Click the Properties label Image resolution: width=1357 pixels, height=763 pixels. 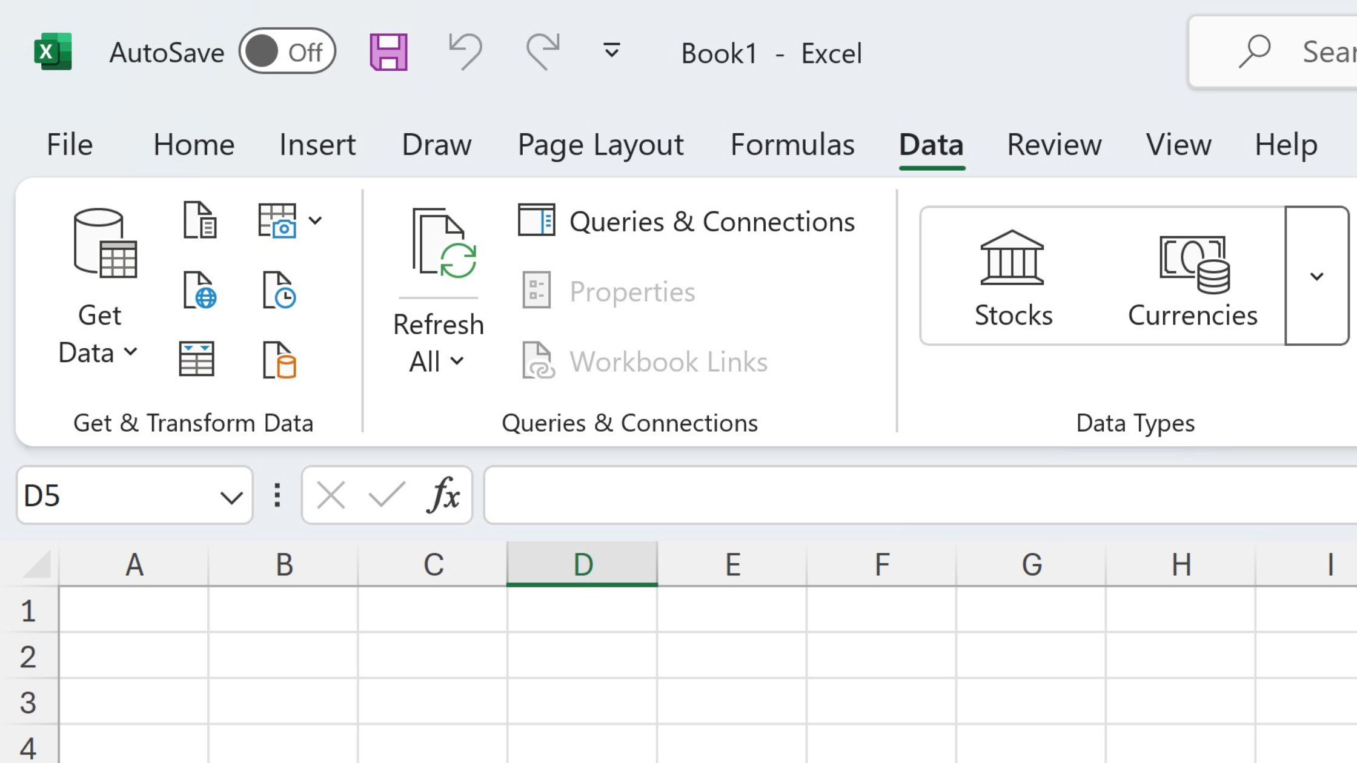point(632,292)
